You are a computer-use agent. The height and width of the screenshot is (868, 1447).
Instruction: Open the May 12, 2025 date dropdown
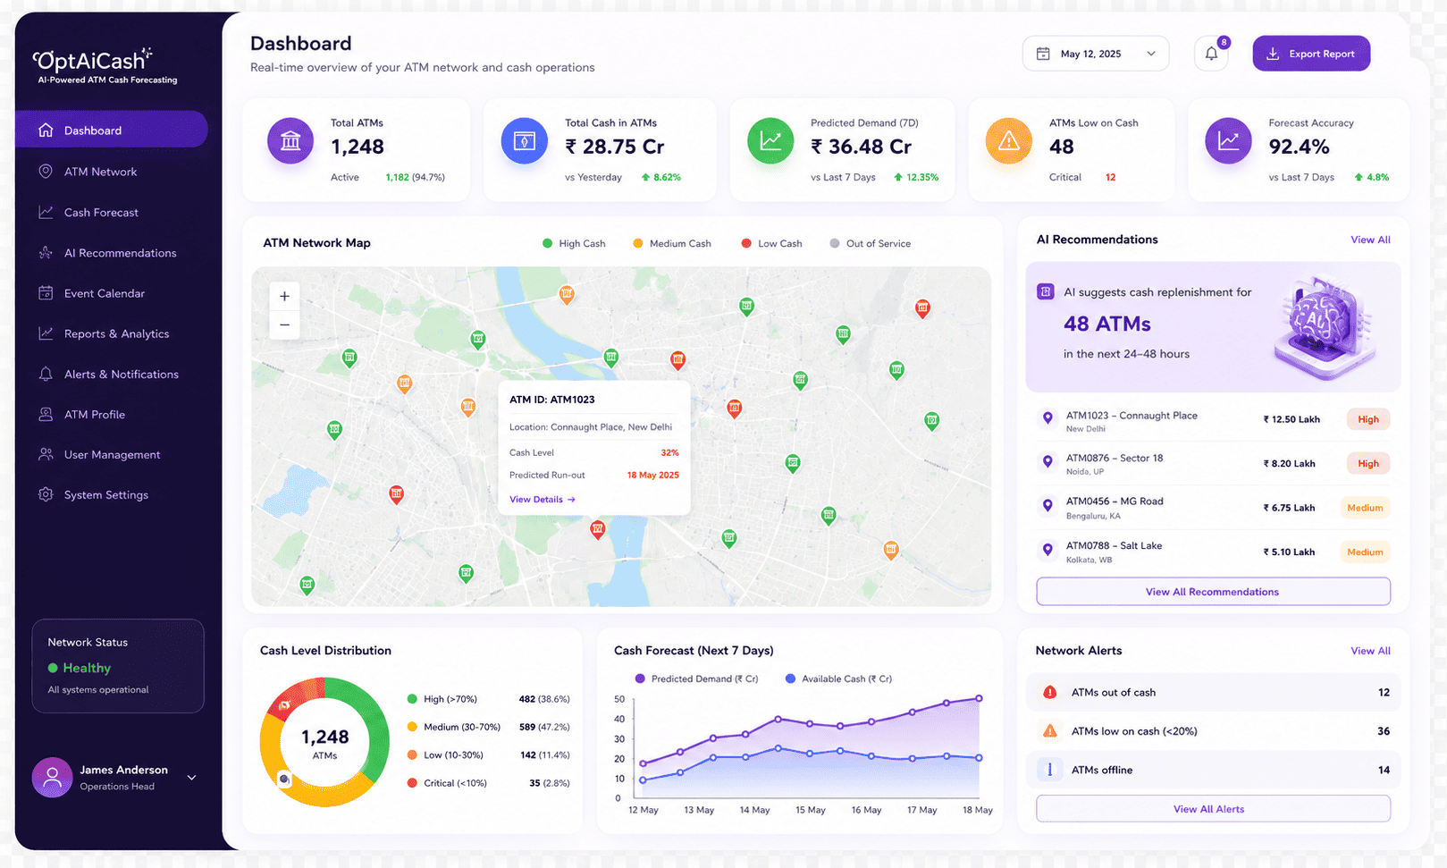coord(1096,54)
